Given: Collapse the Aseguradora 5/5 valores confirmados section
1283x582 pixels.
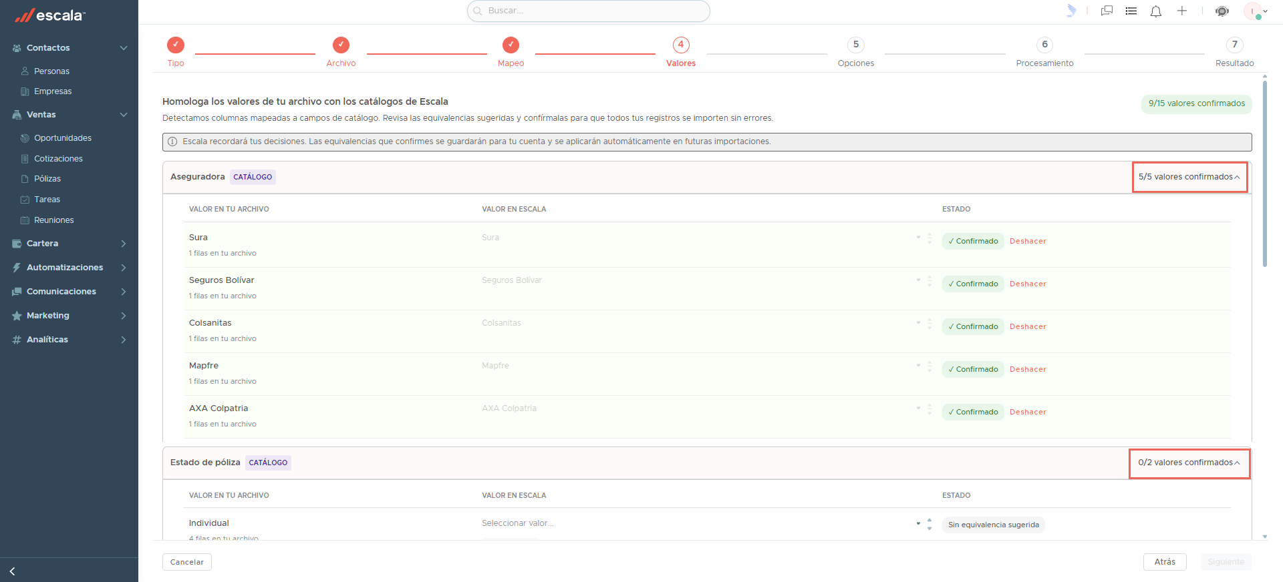Looking at the screenshot, I should 1189,177.
